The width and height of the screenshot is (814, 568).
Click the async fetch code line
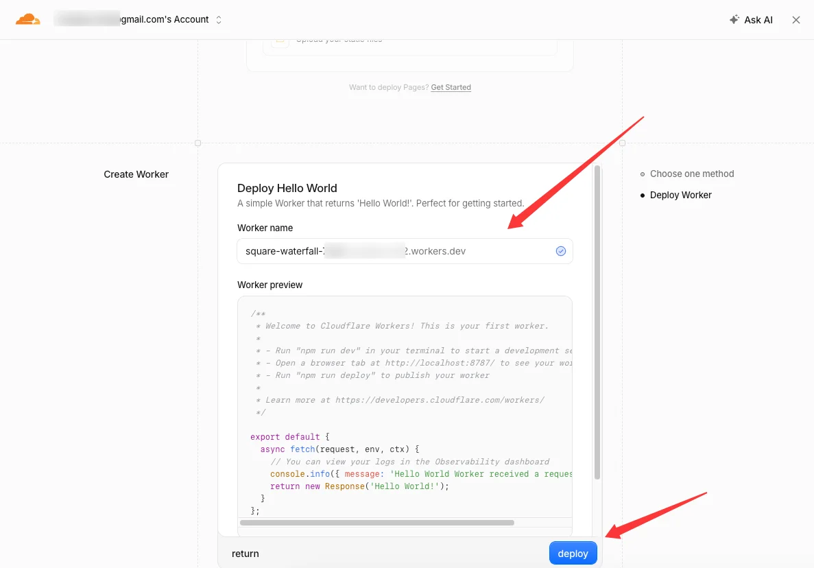(339, 449)
